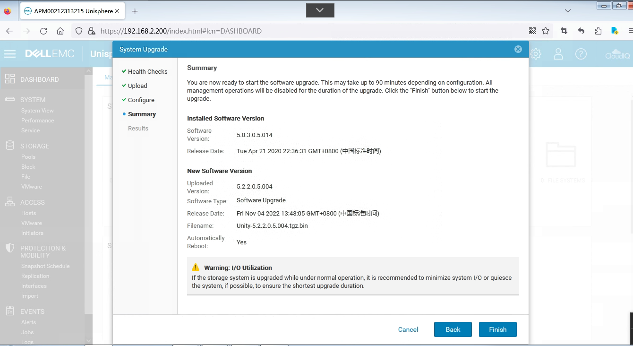Open Hosts under Access

click(28, 213)
